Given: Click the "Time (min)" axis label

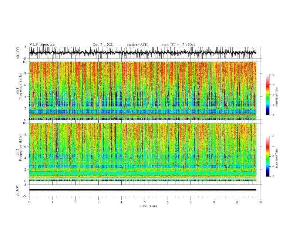Looking at the screenshot, I should pyautogui.click(x=148, y=206).
